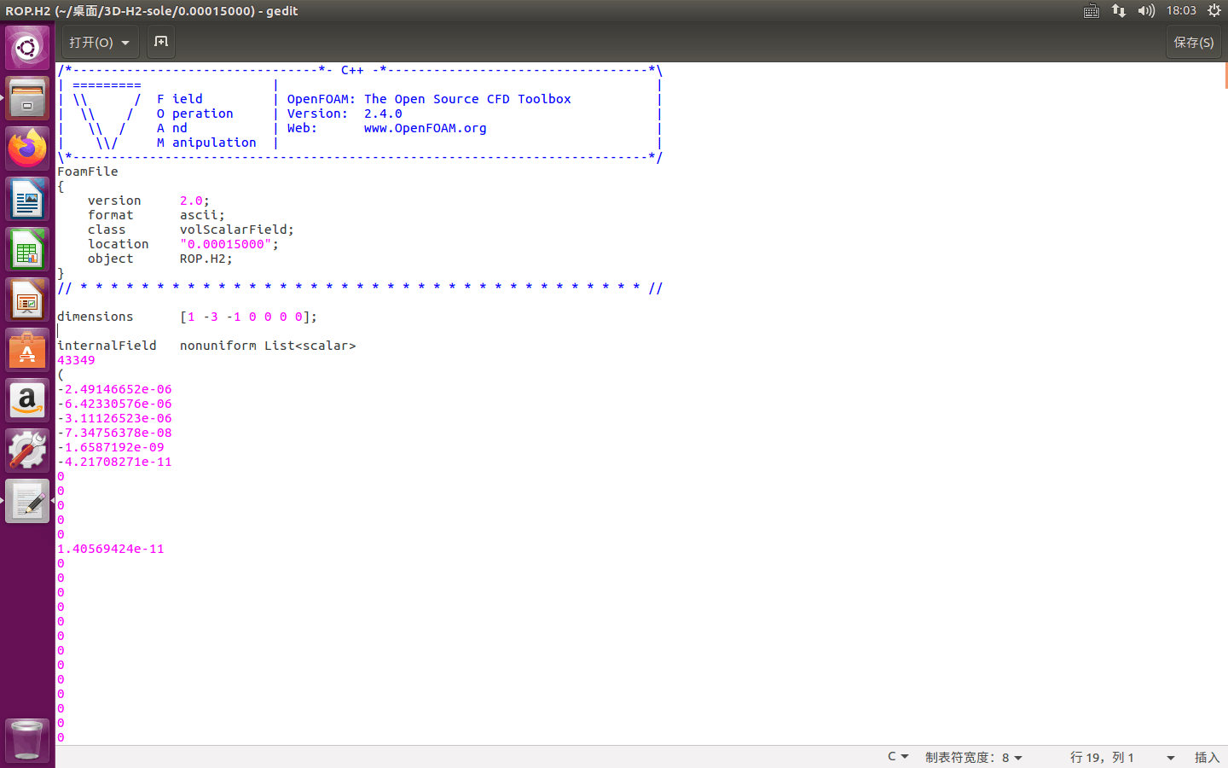Place cursor on the 43349 list size line
The image size is (1228, 768).
click(77, 360)
